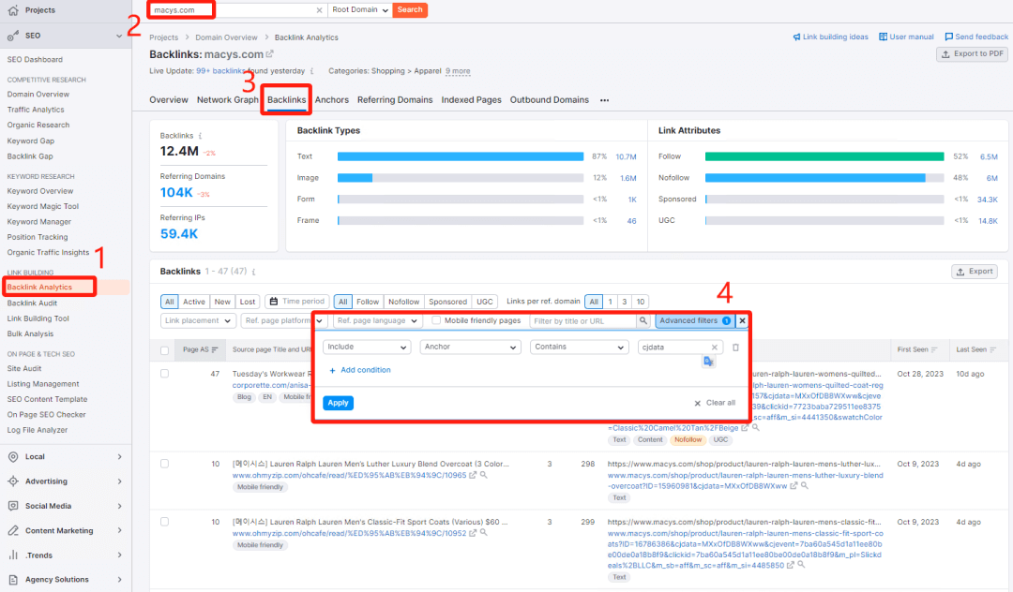This screenshot has height=592, width=1013.
Task: Open the Link placement dropdown
Action: pos(198,320)
